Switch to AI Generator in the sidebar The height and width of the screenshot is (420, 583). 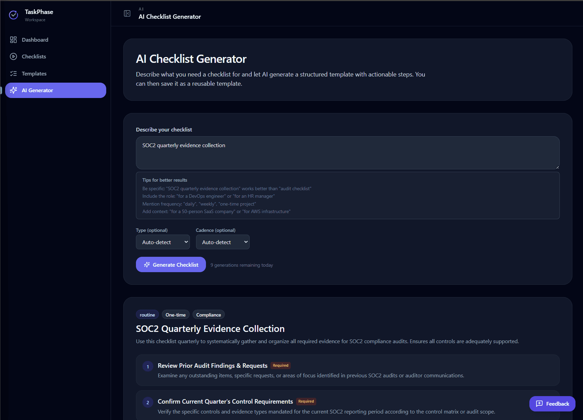(38, 90)
